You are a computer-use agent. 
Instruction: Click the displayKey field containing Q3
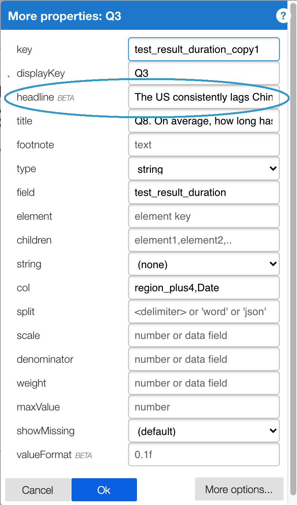click(204, 73)
